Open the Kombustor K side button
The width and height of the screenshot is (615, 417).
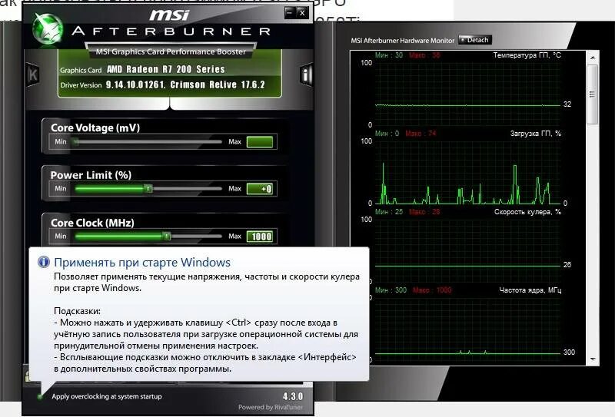[33, 74]
